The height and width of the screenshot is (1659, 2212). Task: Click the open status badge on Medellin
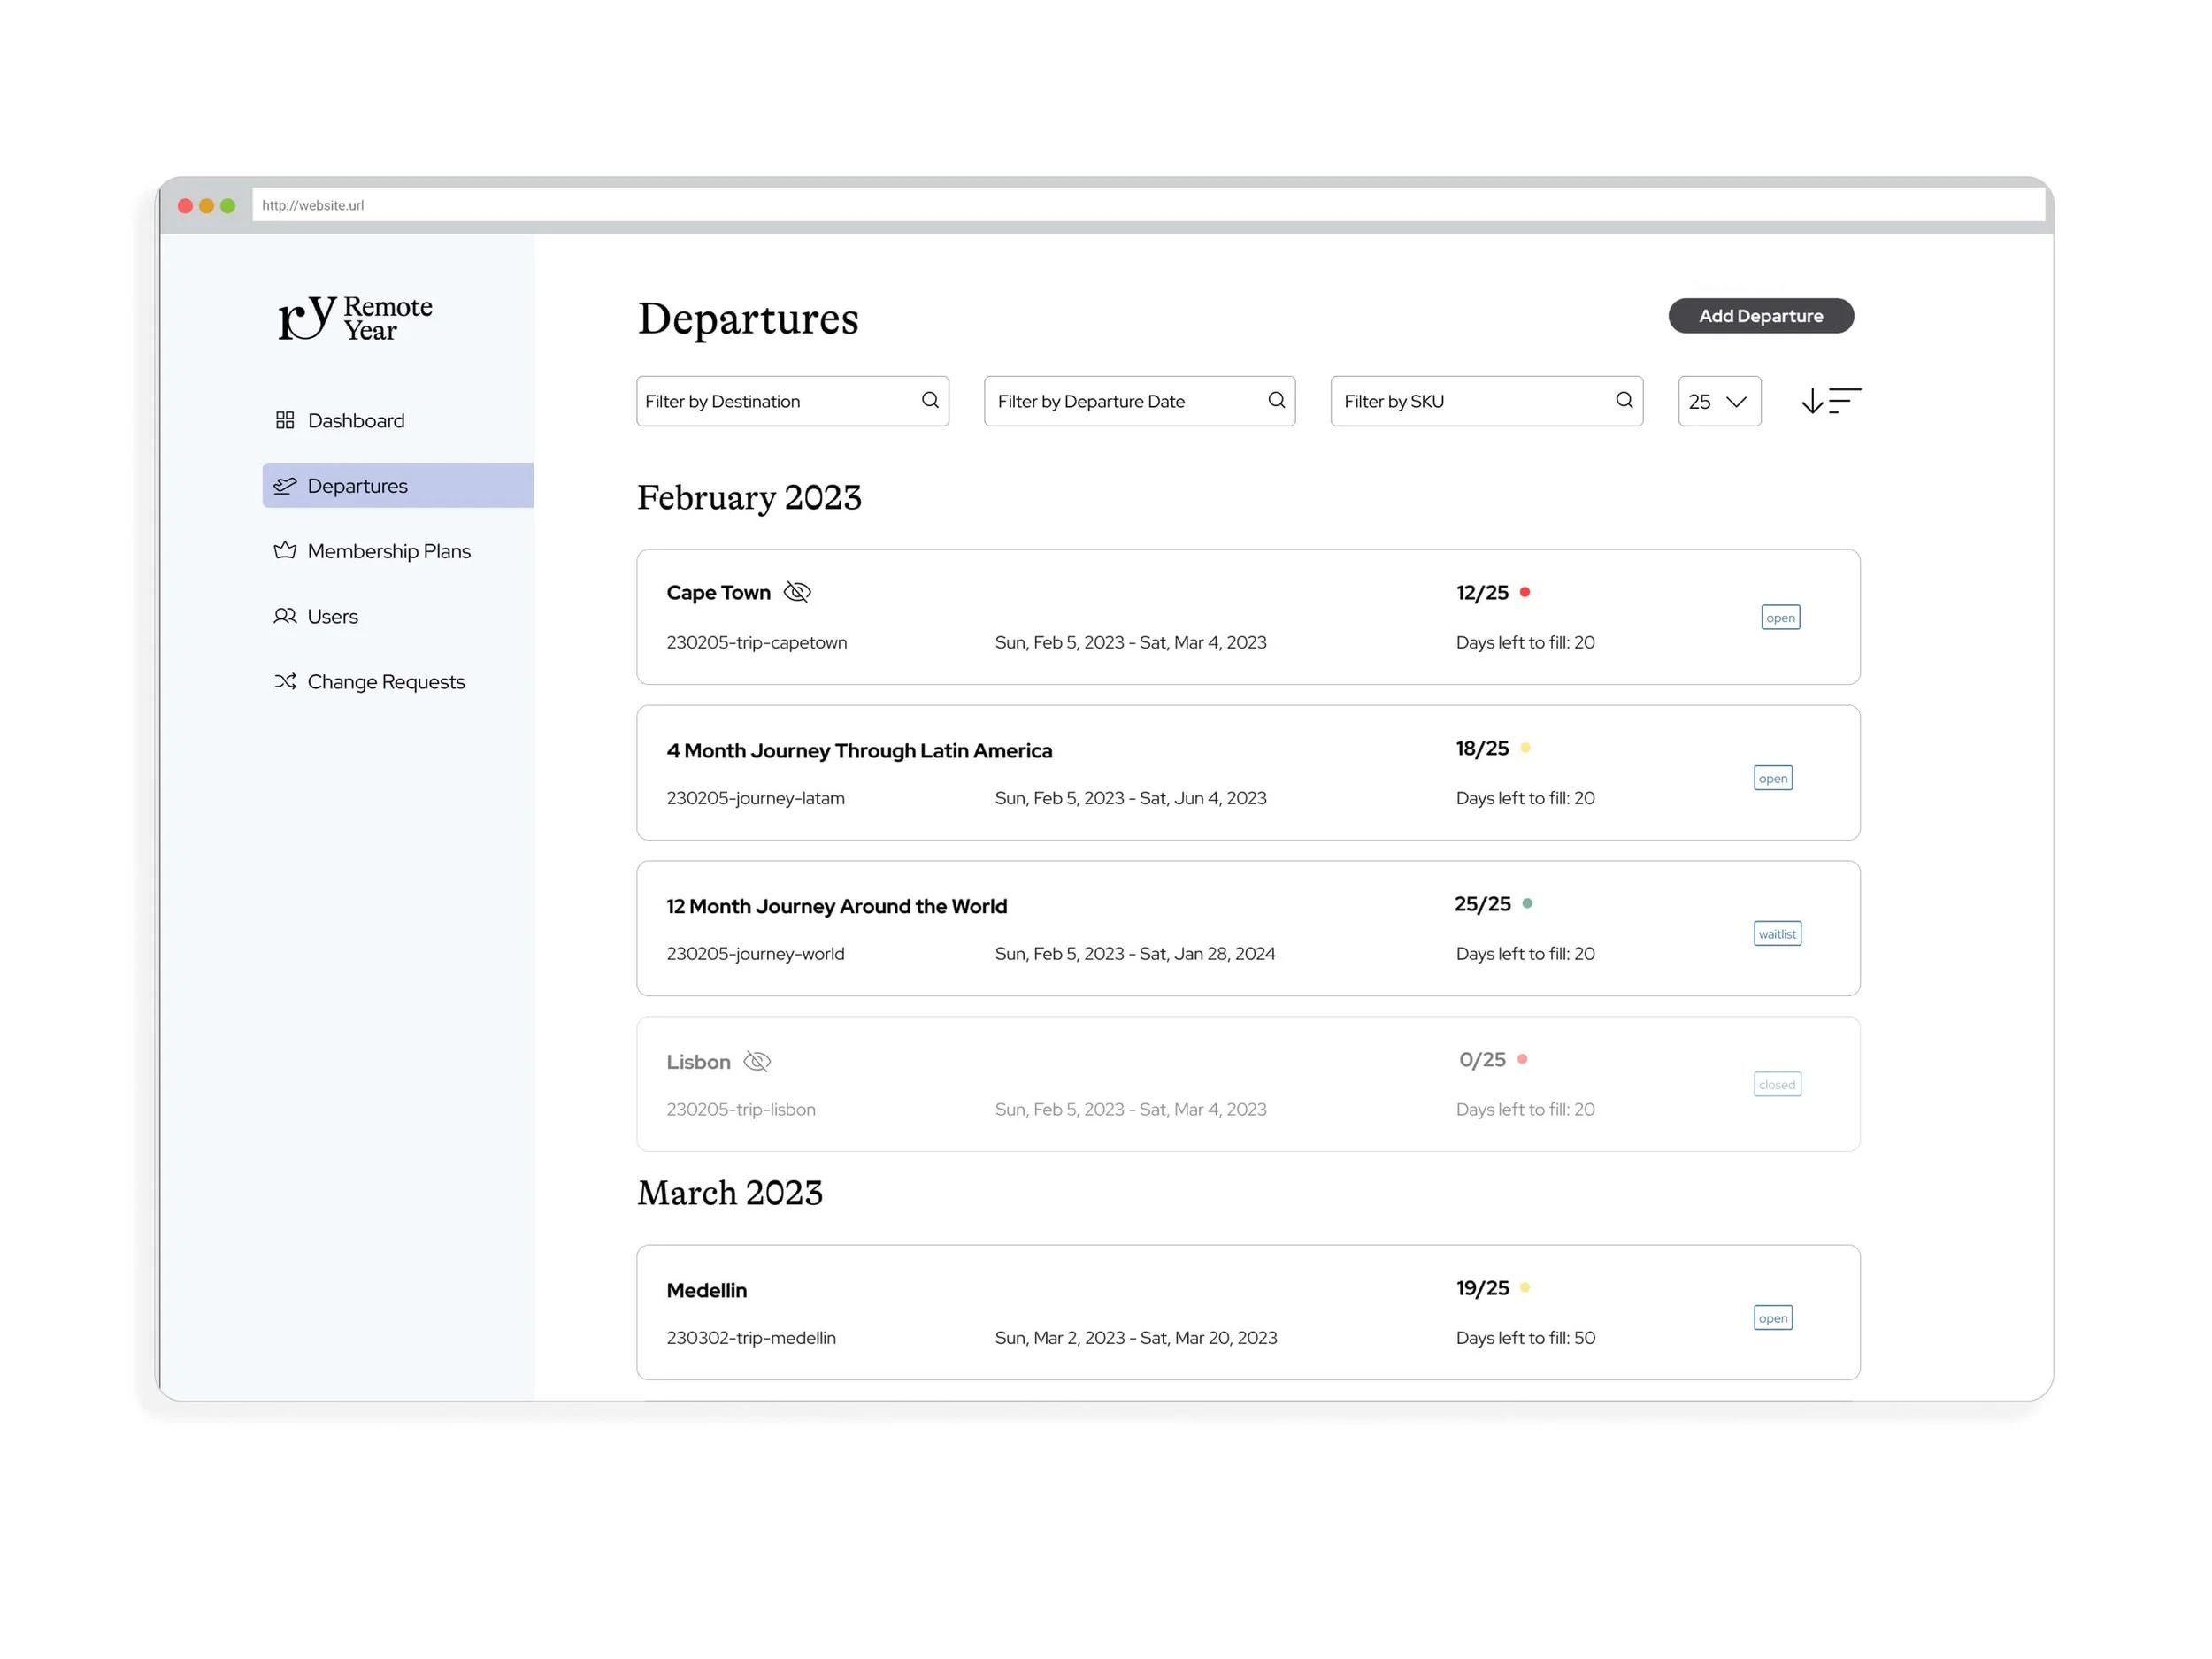[x=1773, y=1318]
